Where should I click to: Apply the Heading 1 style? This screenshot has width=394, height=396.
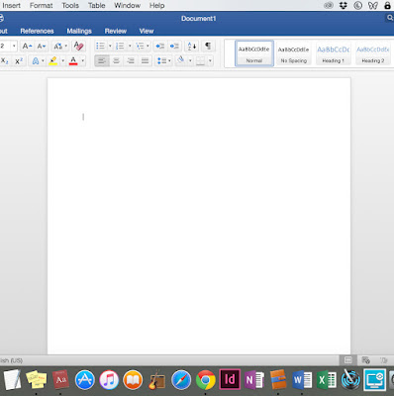pos(333,53)
